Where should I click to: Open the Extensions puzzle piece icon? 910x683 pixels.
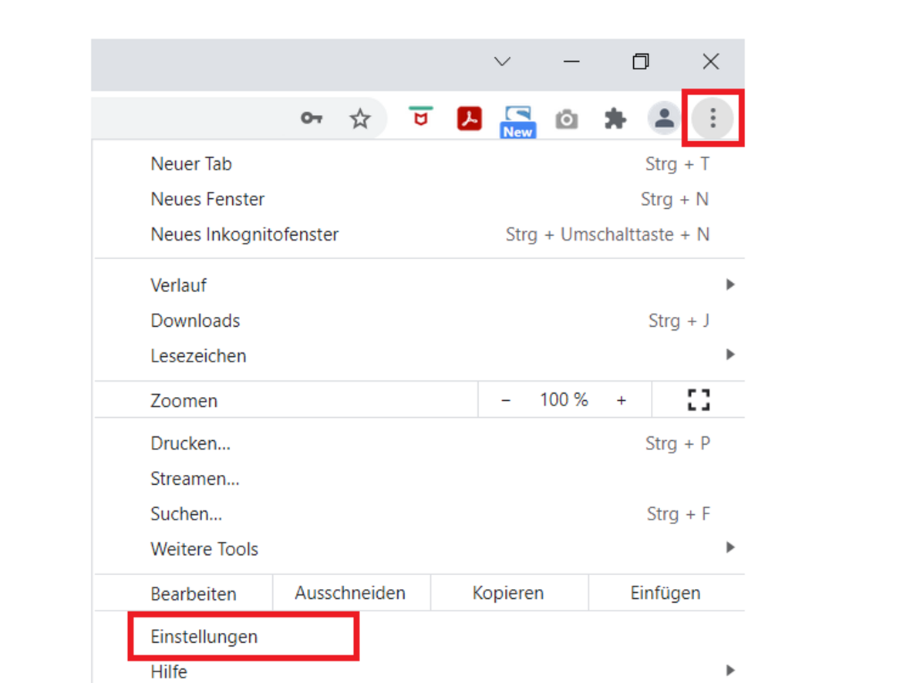pos(615,119)
